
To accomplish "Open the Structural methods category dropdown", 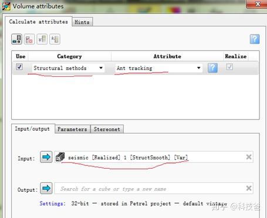I will tap(68, 68).
